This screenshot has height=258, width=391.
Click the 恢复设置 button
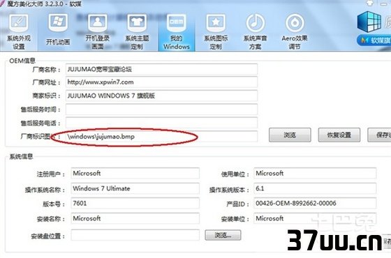(339, 135)
